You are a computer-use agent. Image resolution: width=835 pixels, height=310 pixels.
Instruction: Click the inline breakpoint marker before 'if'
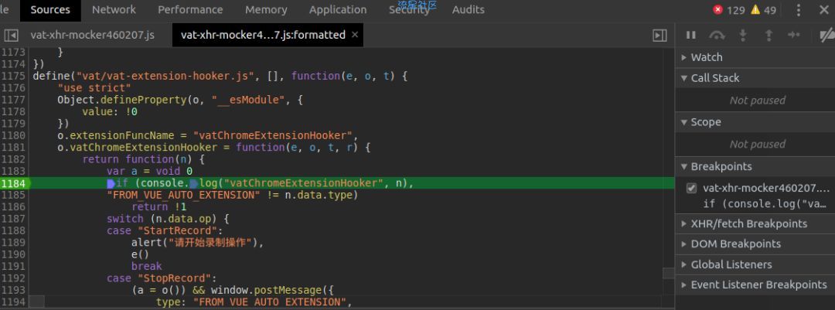point(111,184)
